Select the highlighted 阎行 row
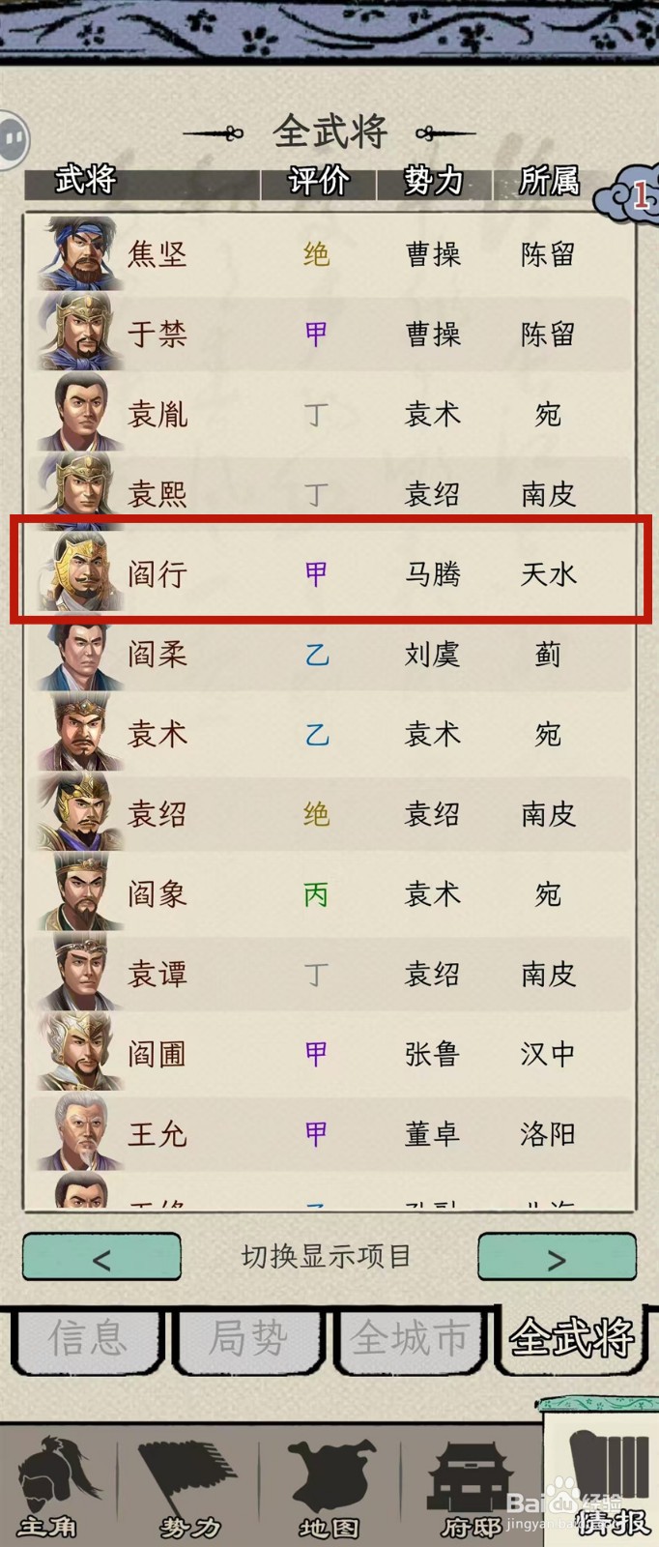The image size is (659, 1547). [330, 569]
